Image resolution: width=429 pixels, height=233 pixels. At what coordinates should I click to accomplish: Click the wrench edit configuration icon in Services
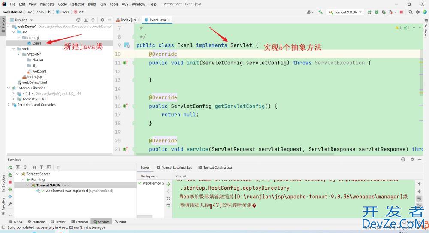pyautogui.click(x=10, y=204)
